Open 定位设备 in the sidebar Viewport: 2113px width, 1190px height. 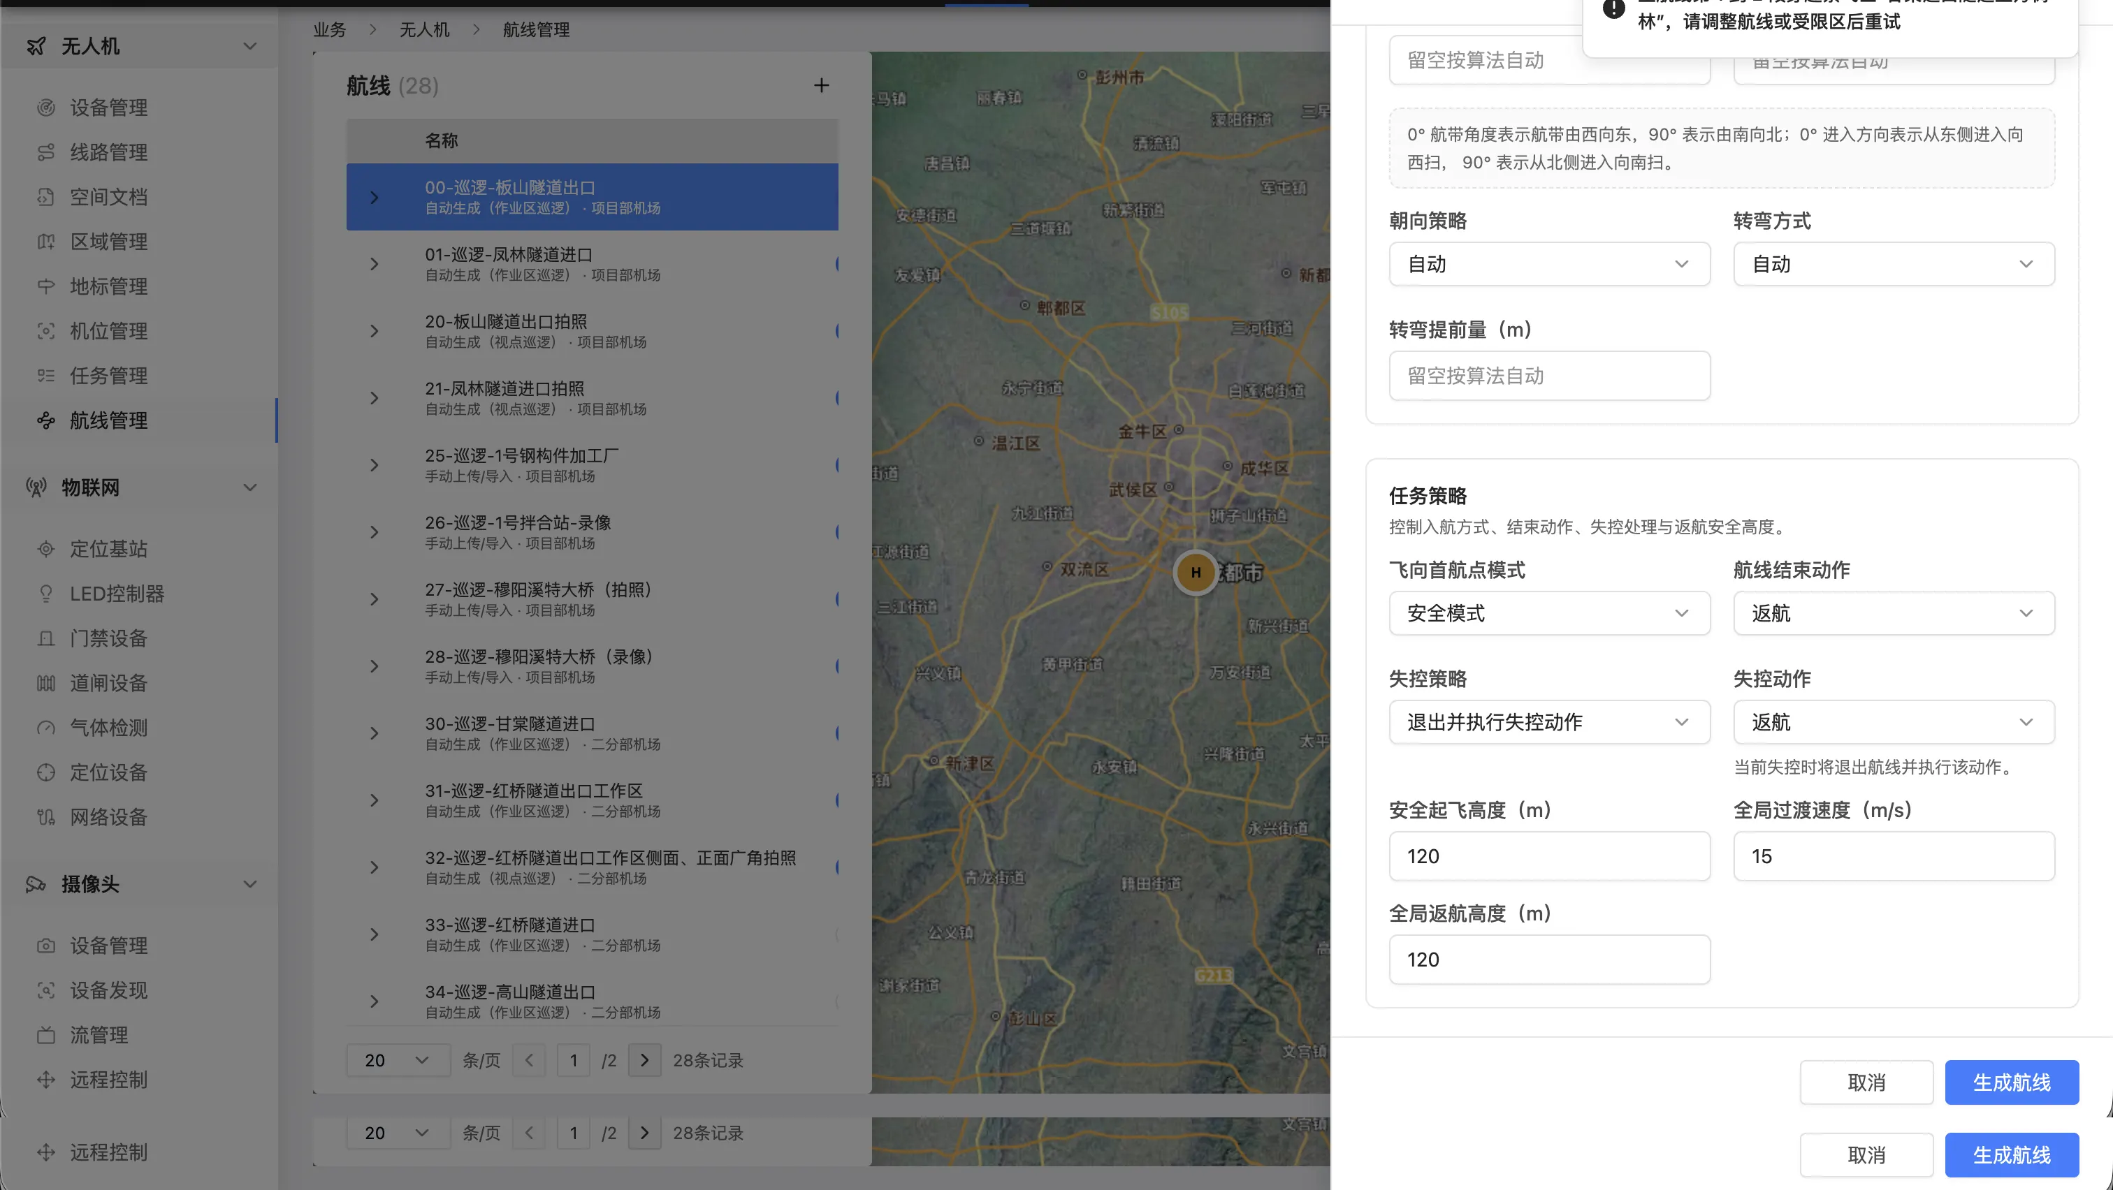(108, 772)
